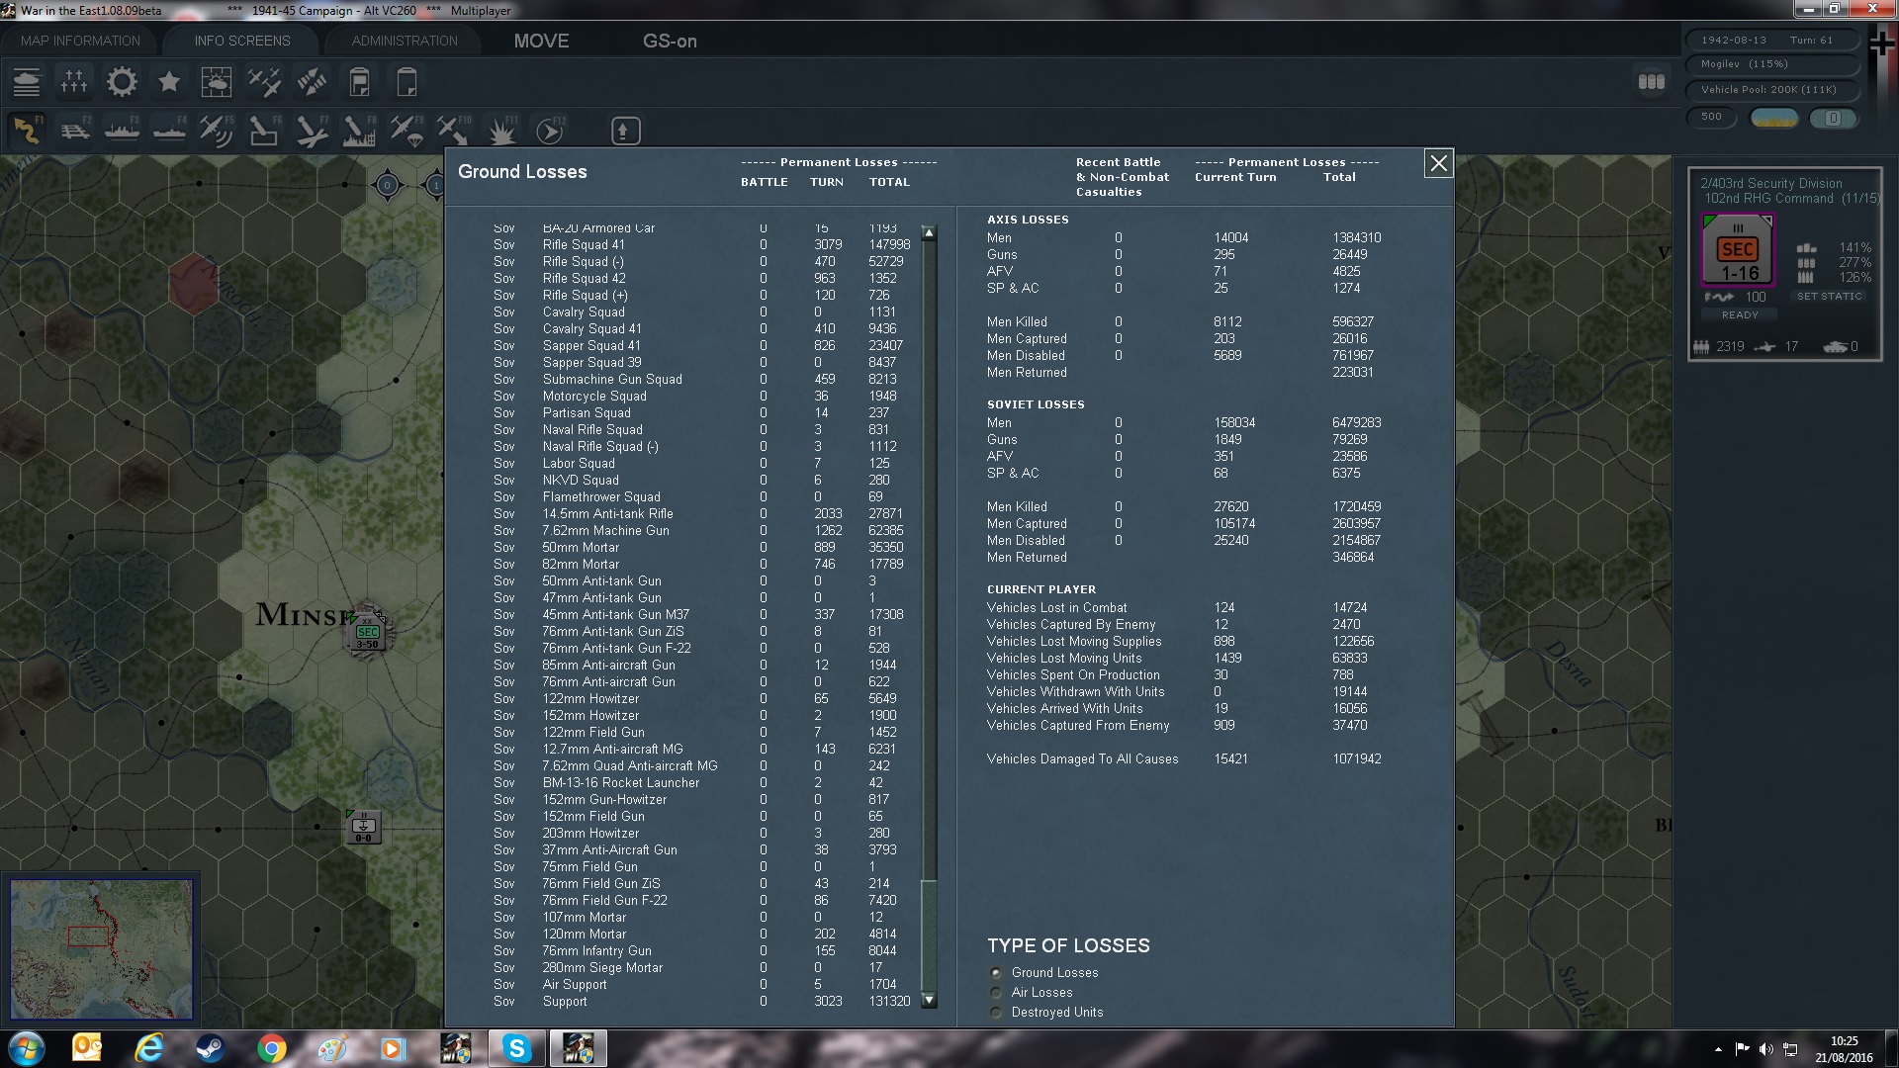The height and width of the screenshot is (1068, 1899).
Task: Click the weather screen icon in top toolbar
Action: click(x=217, y=82)
